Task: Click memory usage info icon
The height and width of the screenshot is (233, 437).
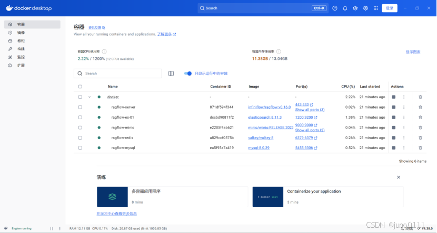Action: click(x=279, y=51)
